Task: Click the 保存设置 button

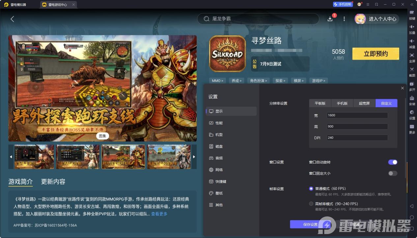Action: 310,224
